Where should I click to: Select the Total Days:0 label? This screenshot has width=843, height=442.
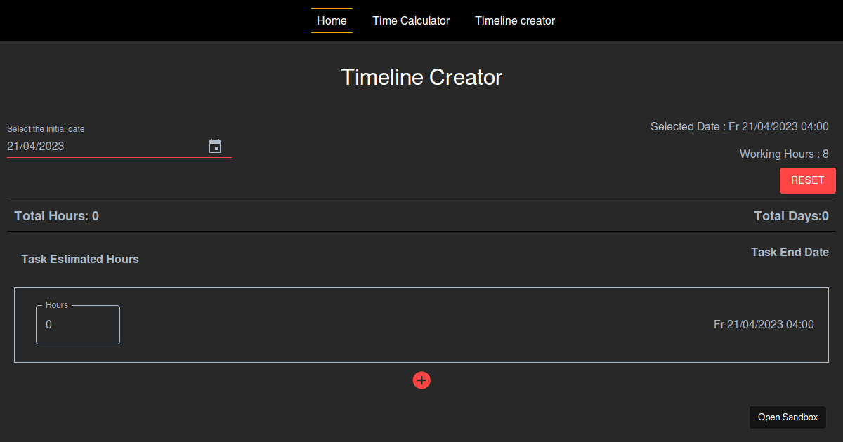point(792,215)
